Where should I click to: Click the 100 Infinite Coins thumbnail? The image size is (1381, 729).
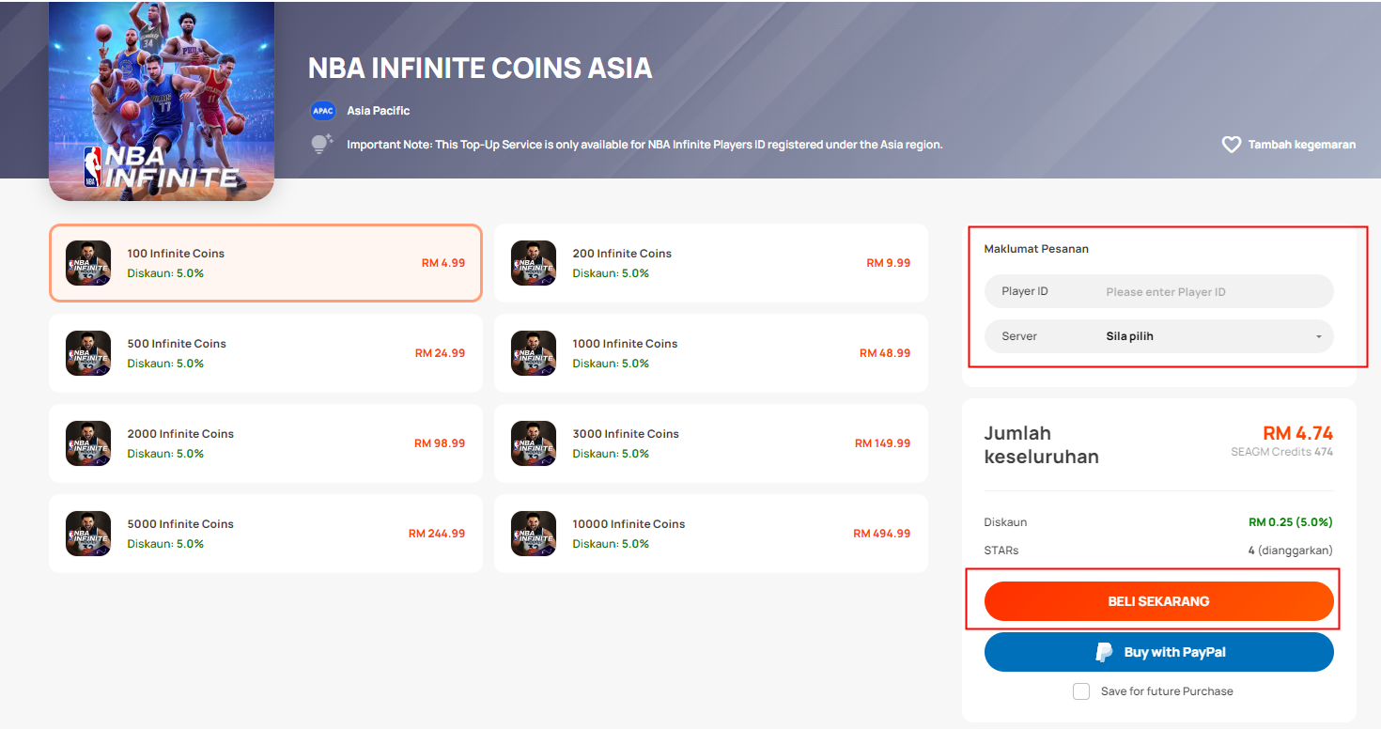point(88,263)
